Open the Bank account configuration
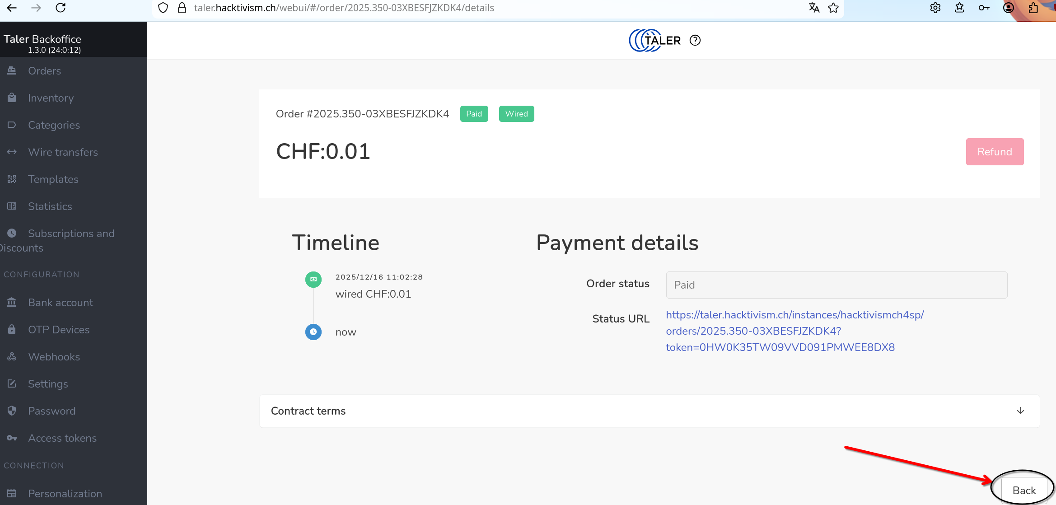 [x=61, y=303]
